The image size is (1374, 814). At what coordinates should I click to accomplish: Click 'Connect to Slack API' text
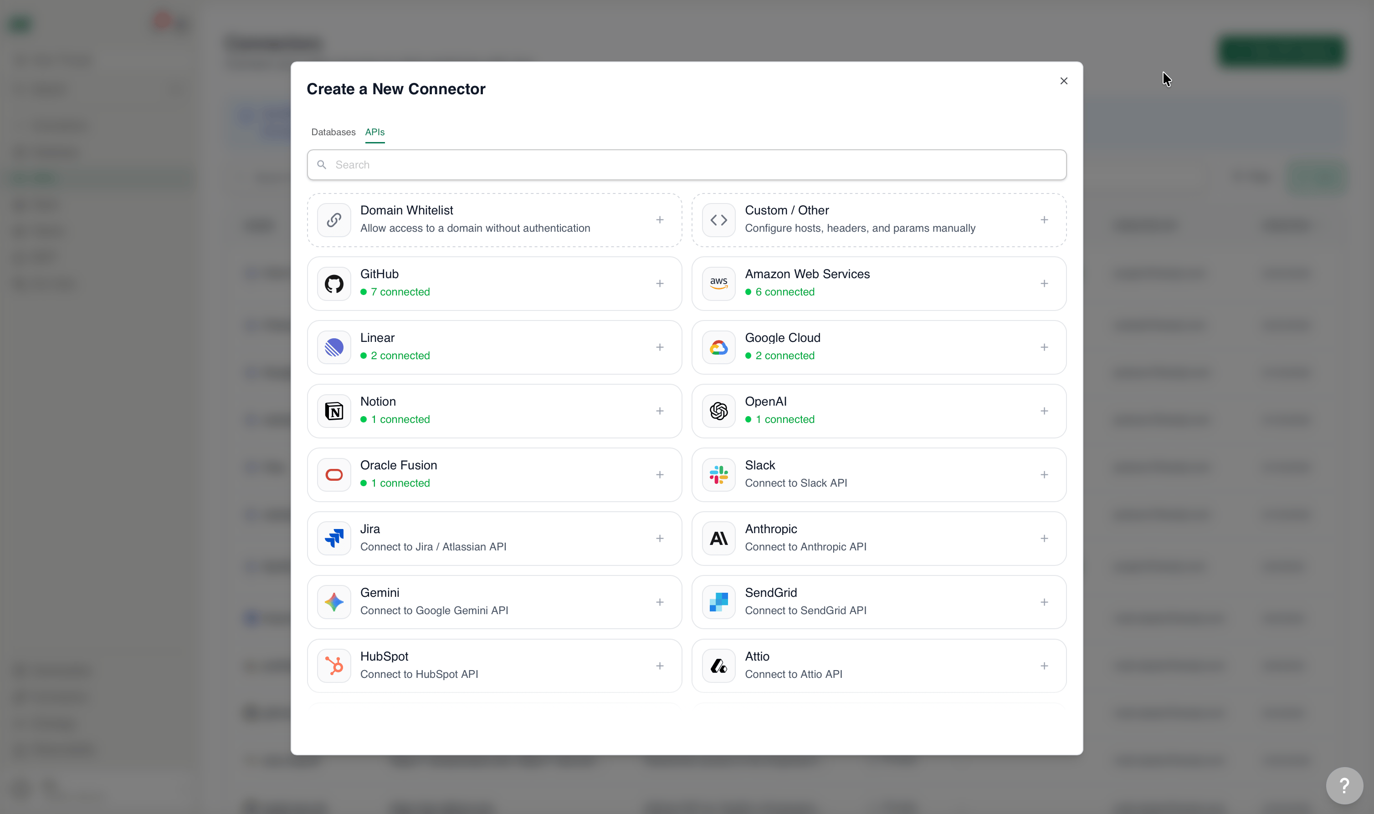(x=795, y=483)
